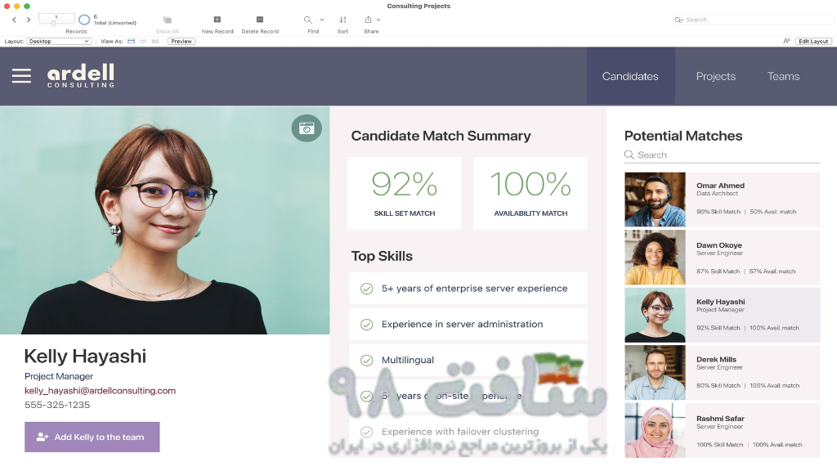This screenshot has height=471, width=837.
Task: Click the Sort icon
Action: pyautogui.click(x=342, y=20)
